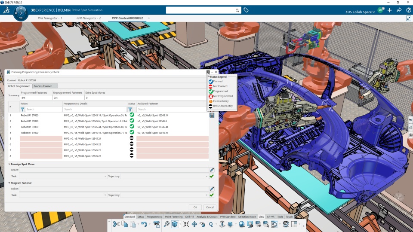Viewport: 413px width, 232px height.
Task: Open the 3DS Collab Space dropdown
Action: (360, 12)
